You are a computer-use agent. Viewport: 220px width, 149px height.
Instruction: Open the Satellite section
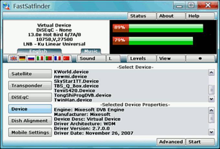click(30, 74)
